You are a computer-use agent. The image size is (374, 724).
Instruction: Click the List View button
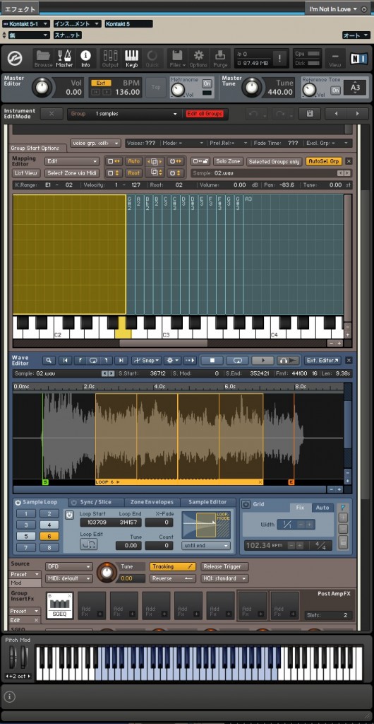click(x=26, y=173)
